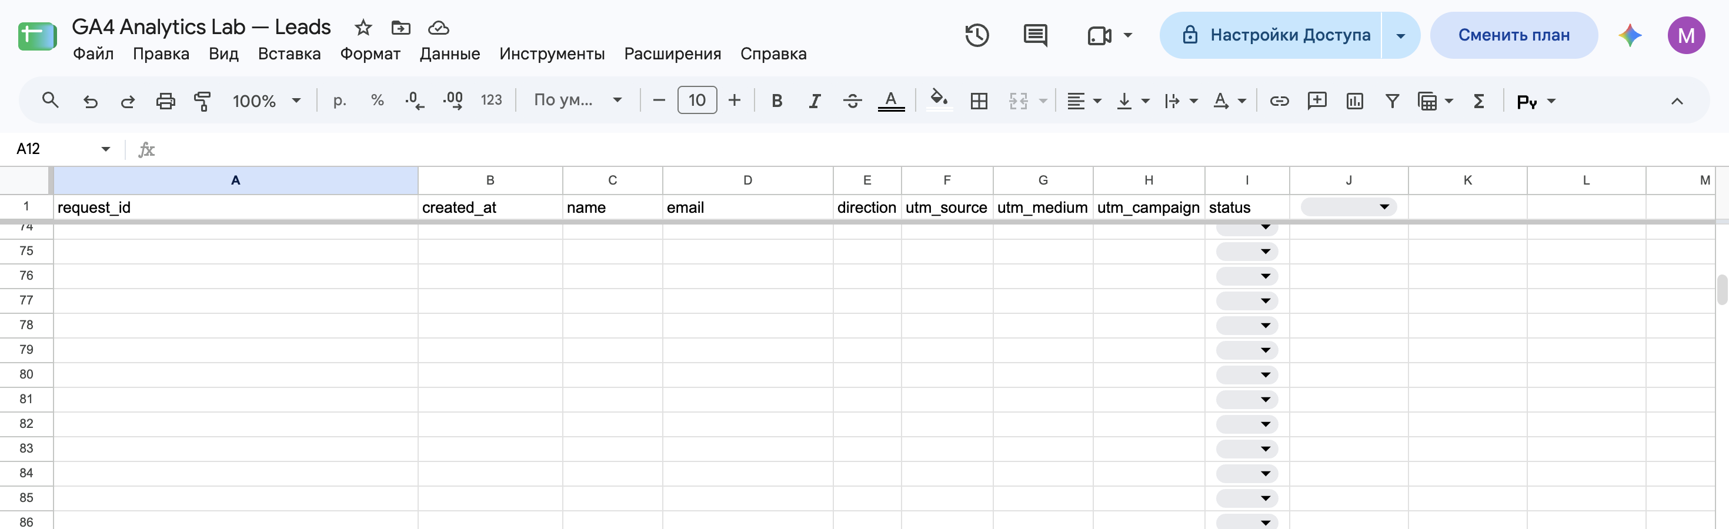This screenshot has height=529, width=1729.
Task: Toggle italic formatting
Action: [814, 101]
